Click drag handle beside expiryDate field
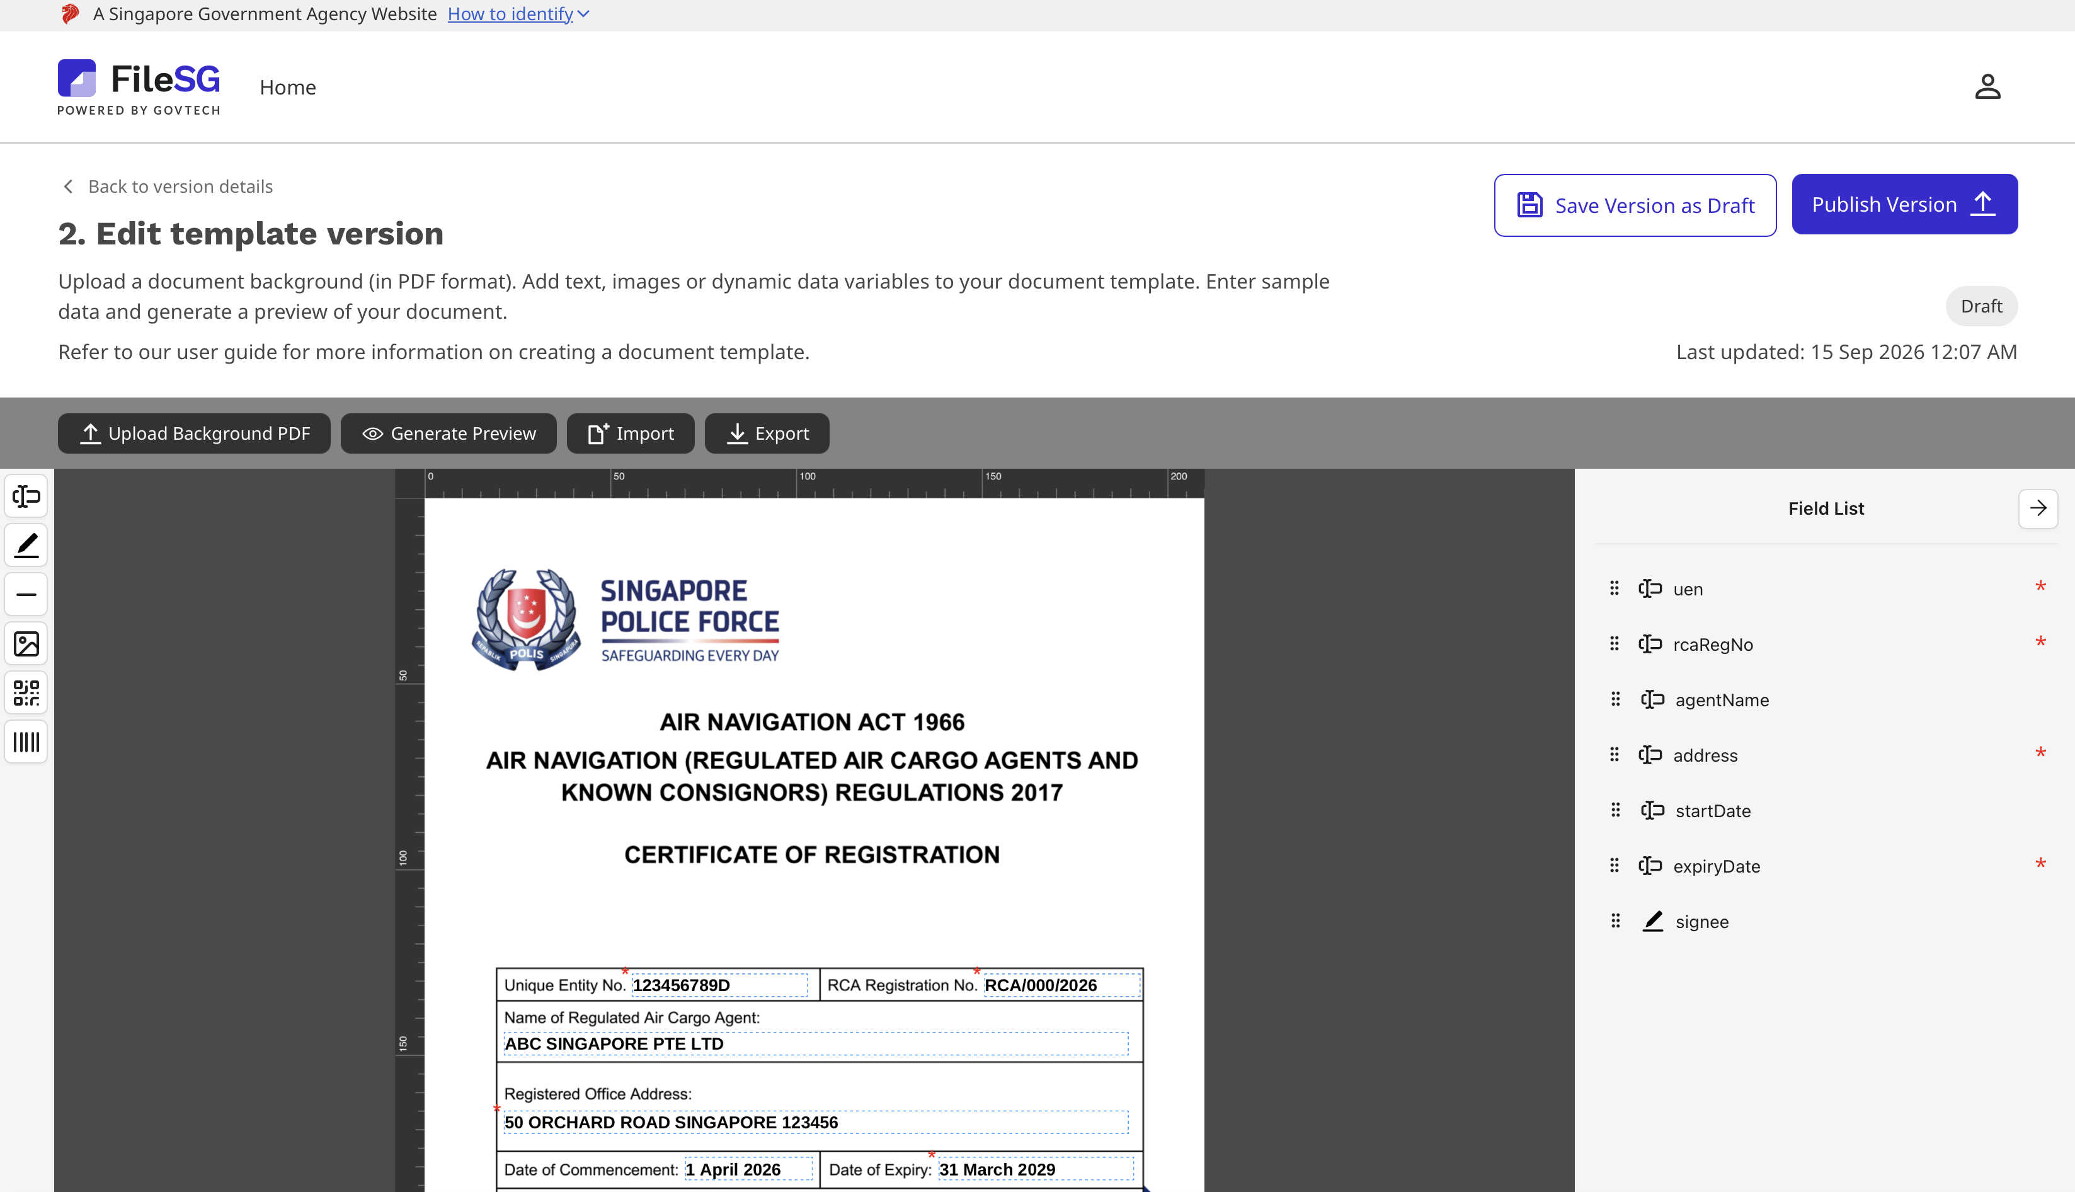Image resolution: width=2075 pixels, height=1192 pixels. [1614, 866]
